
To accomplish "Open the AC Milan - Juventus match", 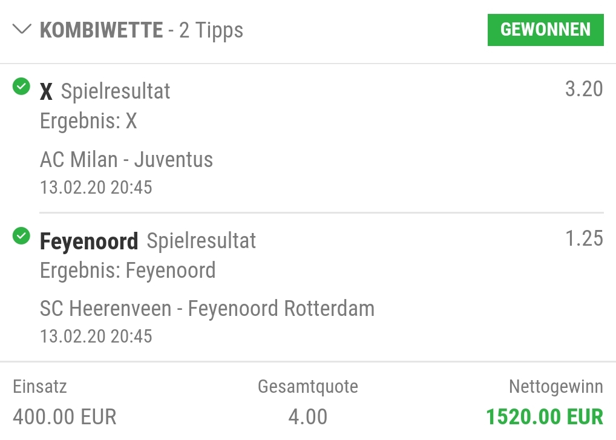I will point(126,160).
